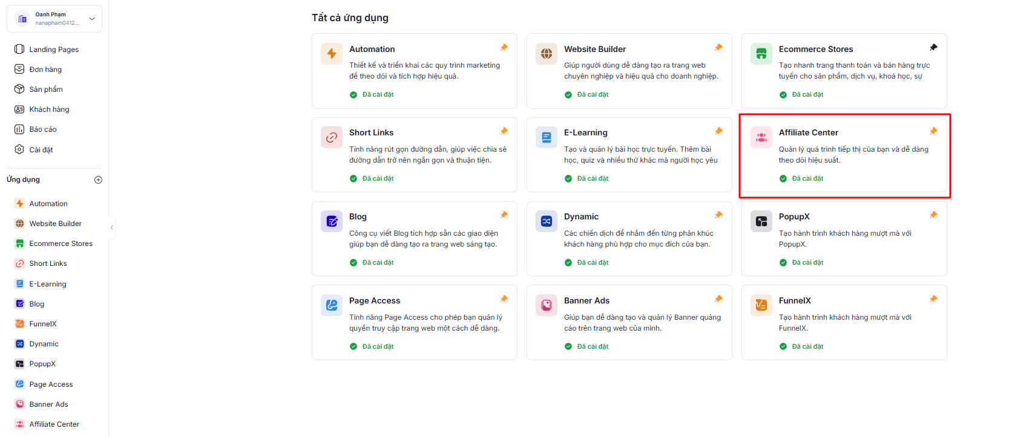Click the Dynamic shuffle icon in card
This screenshot has width=1012, height=437.
546,221
